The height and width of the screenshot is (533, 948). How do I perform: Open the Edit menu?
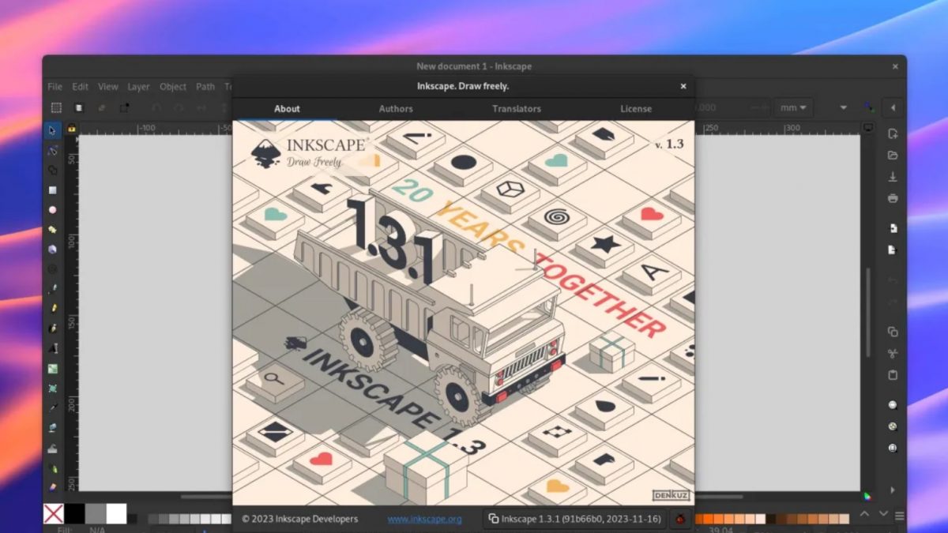tap(81, 87)
